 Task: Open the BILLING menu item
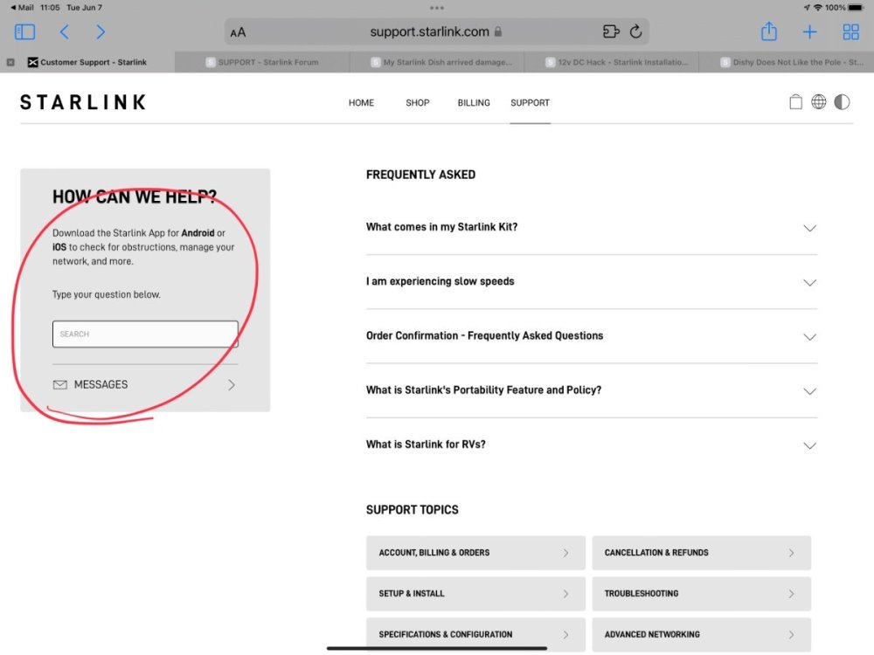pos(474,103)
